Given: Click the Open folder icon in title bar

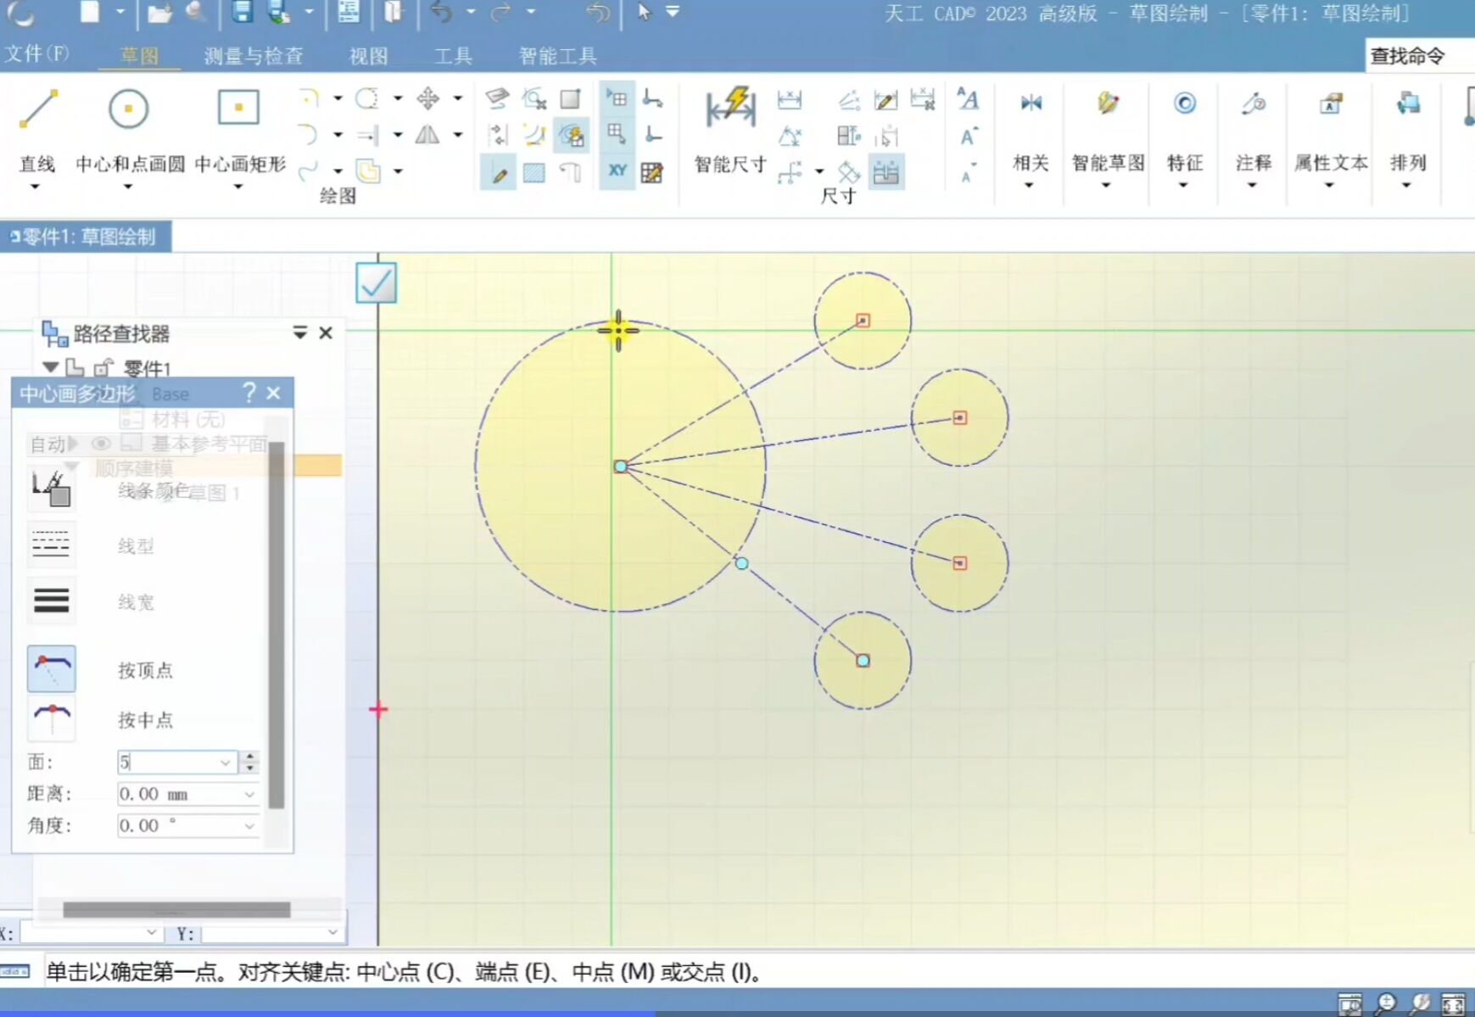Looking at the screenshot, I should pyautogui.click(x=159, y=13).
